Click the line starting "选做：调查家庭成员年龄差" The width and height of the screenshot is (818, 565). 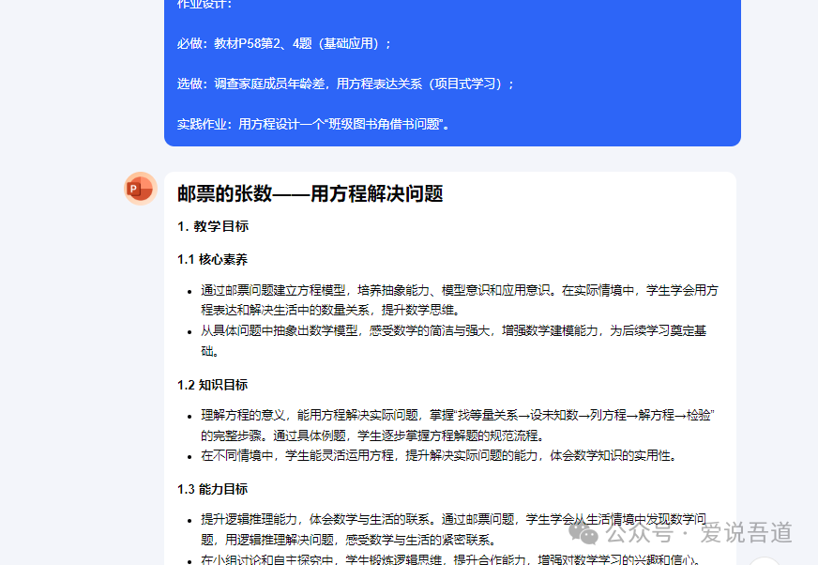tap(345, 84)
